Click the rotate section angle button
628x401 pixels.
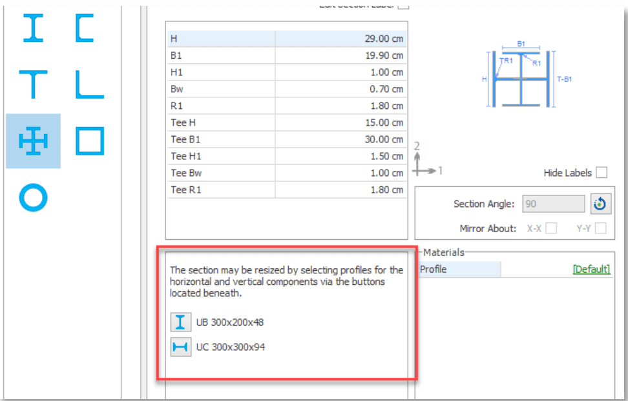[x=601, y=204]
